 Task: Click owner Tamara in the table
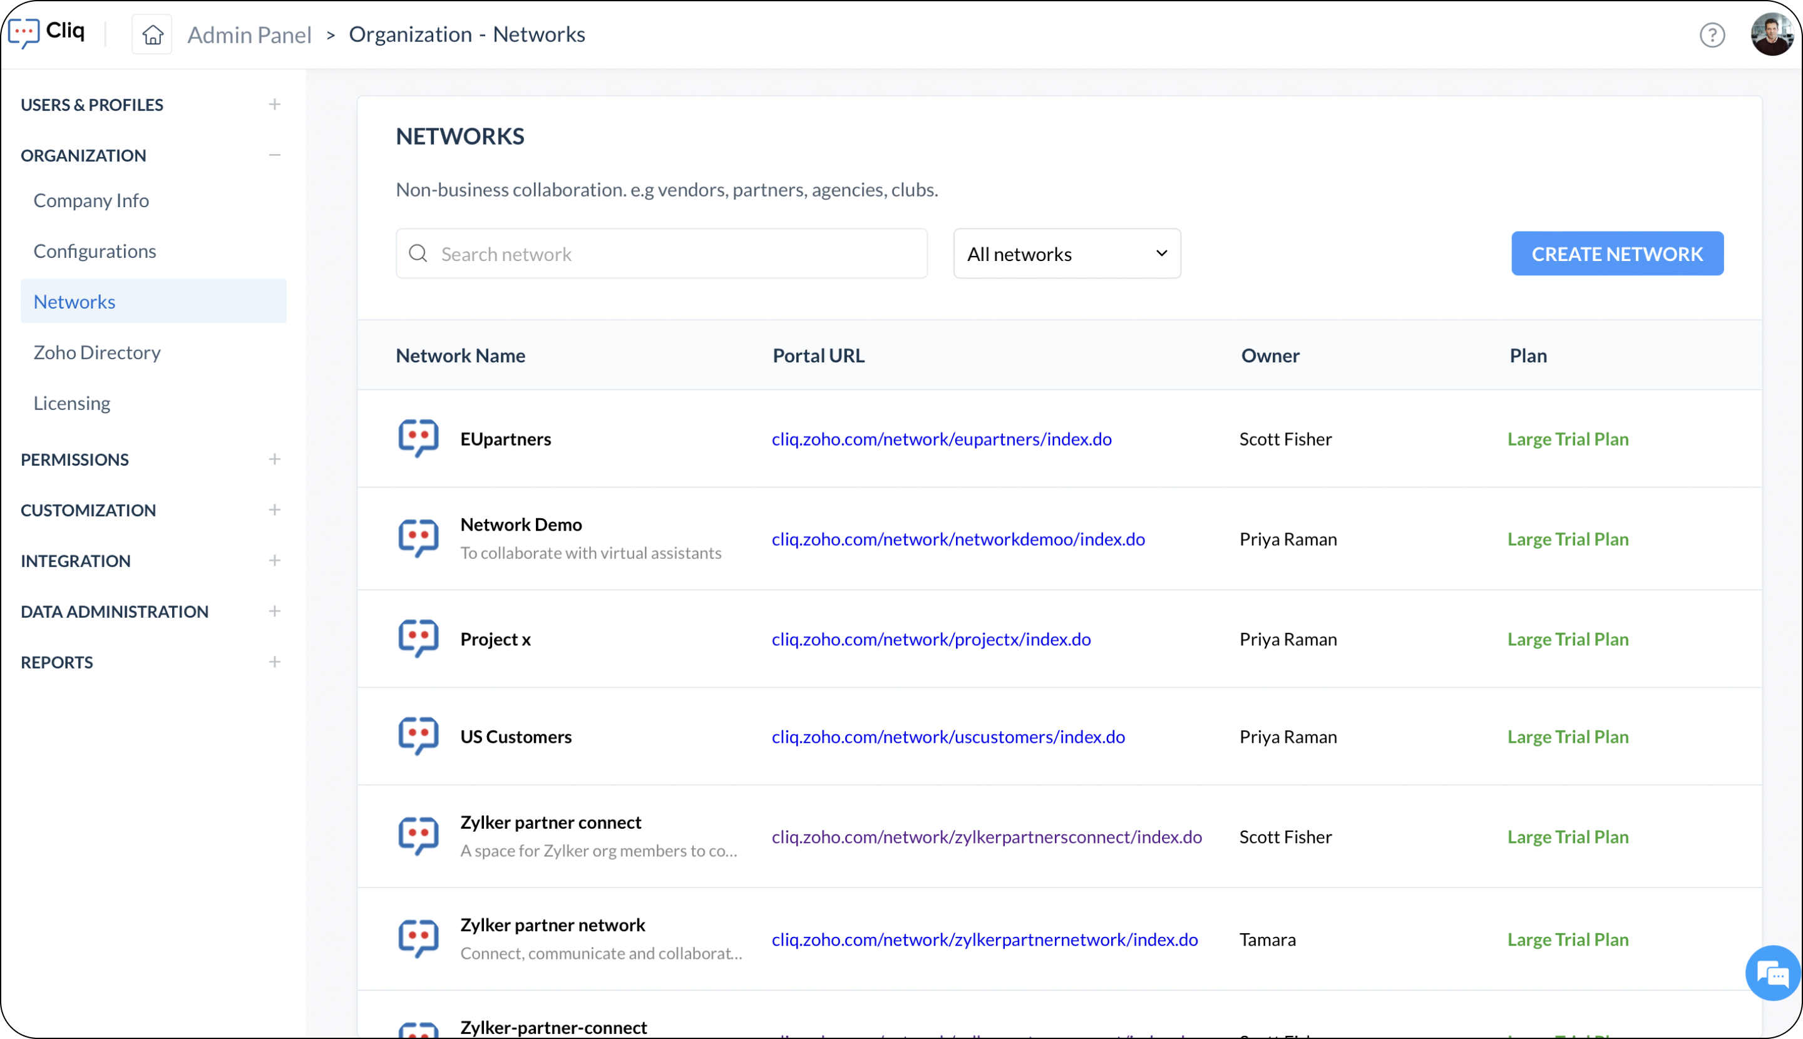(1267, 939)
